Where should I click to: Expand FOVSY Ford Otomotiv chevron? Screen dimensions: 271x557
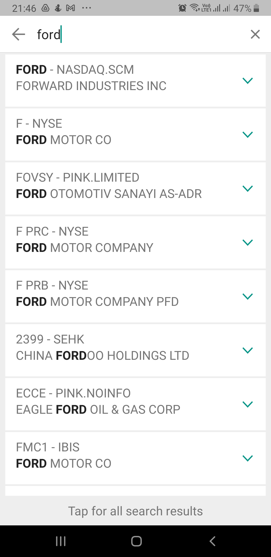[x=248, y=188]
